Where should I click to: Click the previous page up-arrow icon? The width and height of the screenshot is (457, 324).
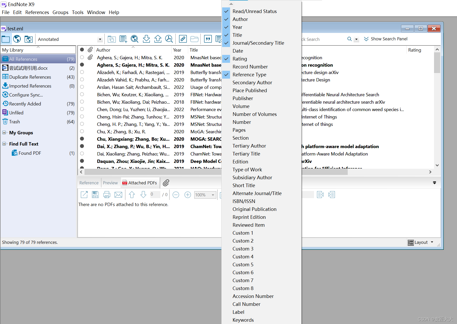[132, 195]
